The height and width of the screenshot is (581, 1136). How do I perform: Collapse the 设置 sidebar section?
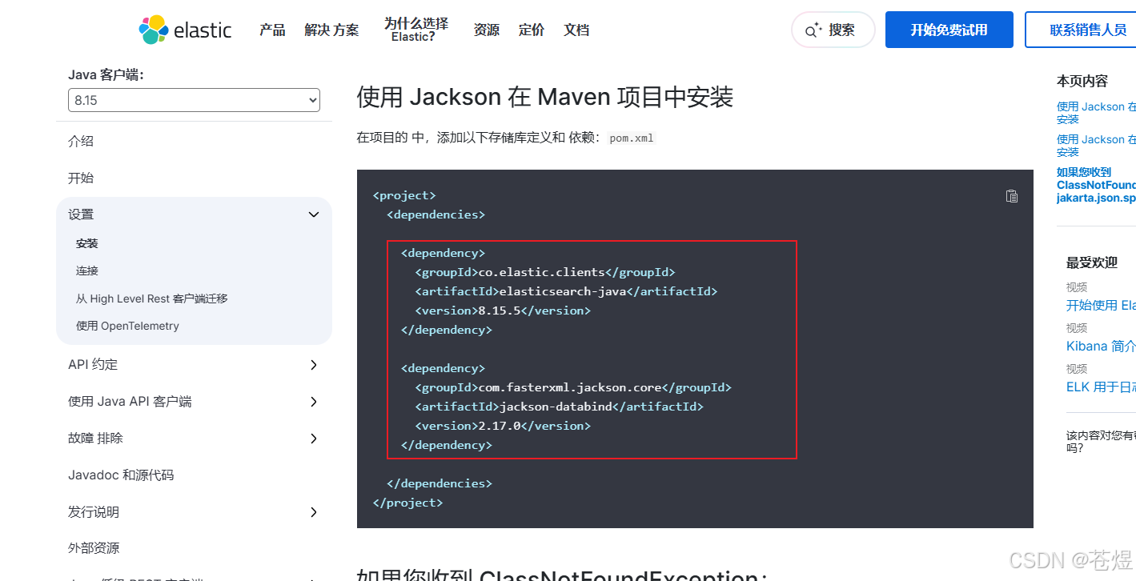point(314,214)
